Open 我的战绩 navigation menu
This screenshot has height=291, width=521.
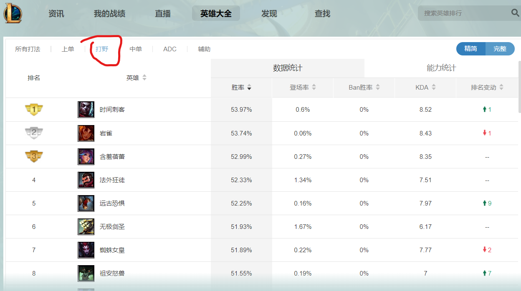tap(109, 14)
